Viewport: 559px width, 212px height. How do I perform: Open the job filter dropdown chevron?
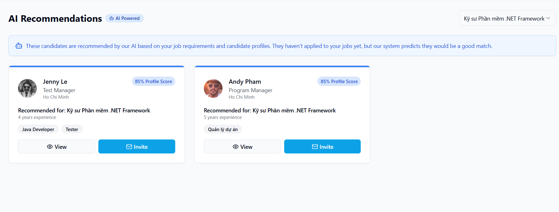548,18
